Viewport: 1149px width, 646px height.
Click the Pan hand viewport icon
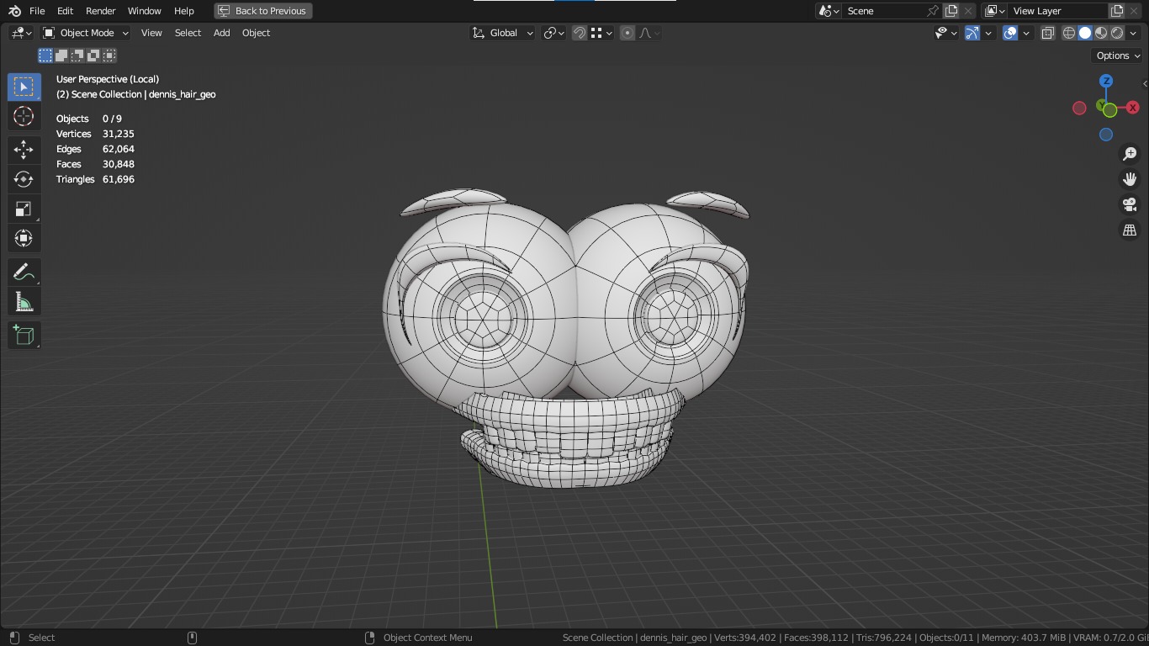point(1130,179)
